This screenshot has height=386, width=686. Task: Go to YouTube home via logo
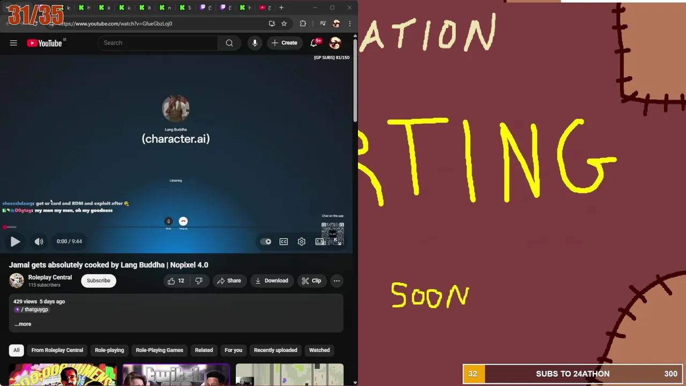(x=45, y=43)
